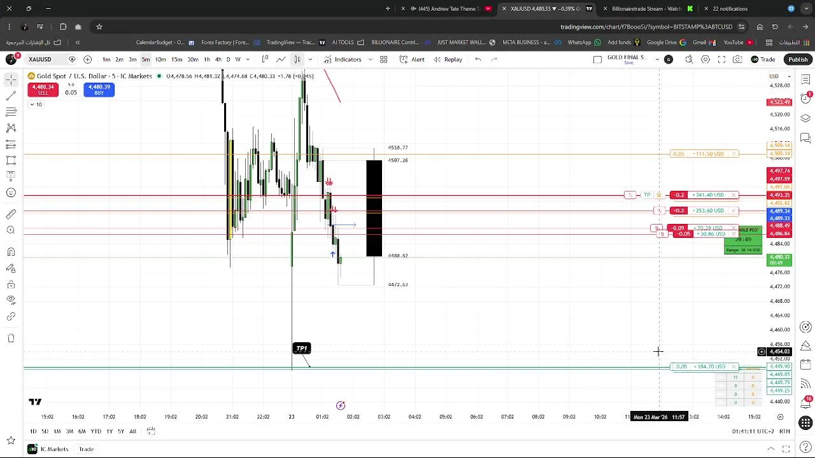Select the 15m timeframe
Image resolution: width=815 pixels, height=458 pixels.
tap(177, 59)
